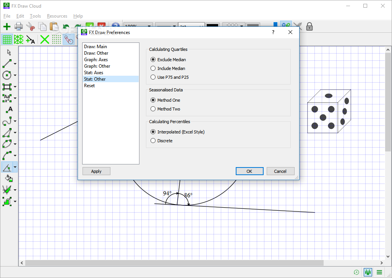Select the 3D solid shape tool
The width and height of the screenshot is (392, 278).
(7, 202)
